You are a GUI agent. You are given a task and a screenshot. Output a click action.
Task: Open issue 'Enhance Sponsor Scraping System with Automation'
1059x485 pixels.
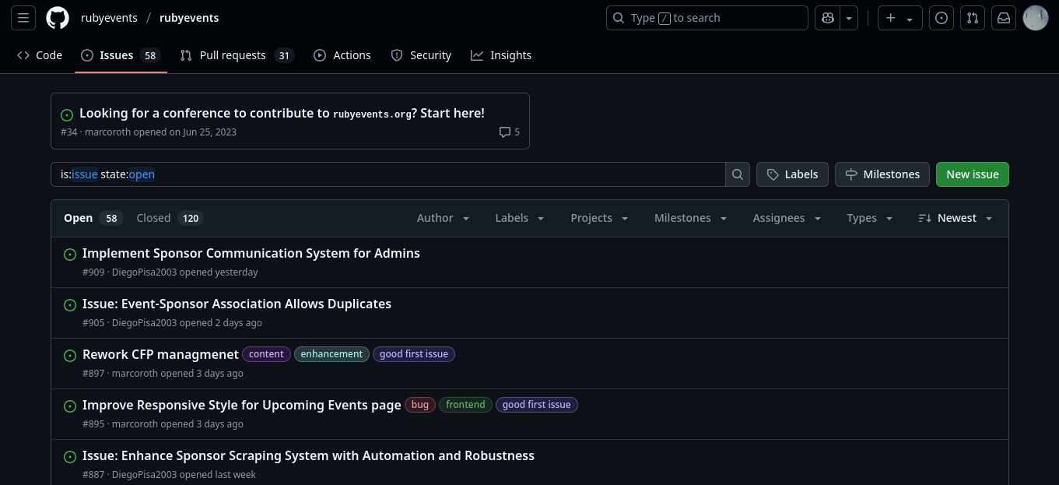(308, 455)
